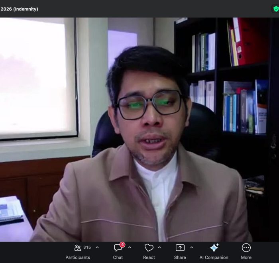Click the green encryption shield icon
The width and height of the screenshot is (279, 263).
pyautogui.click(x=275, y=9)
